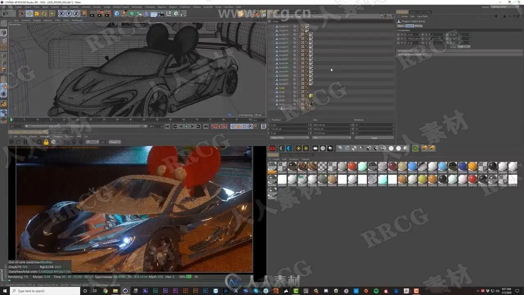Select the orange material swatch in first row

coord(472,166)
